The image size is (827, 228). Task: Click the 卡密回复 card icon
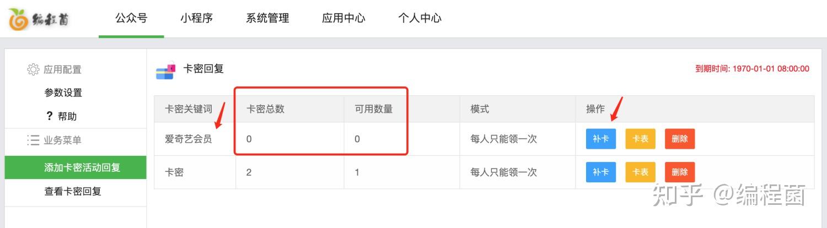point(165,70)
